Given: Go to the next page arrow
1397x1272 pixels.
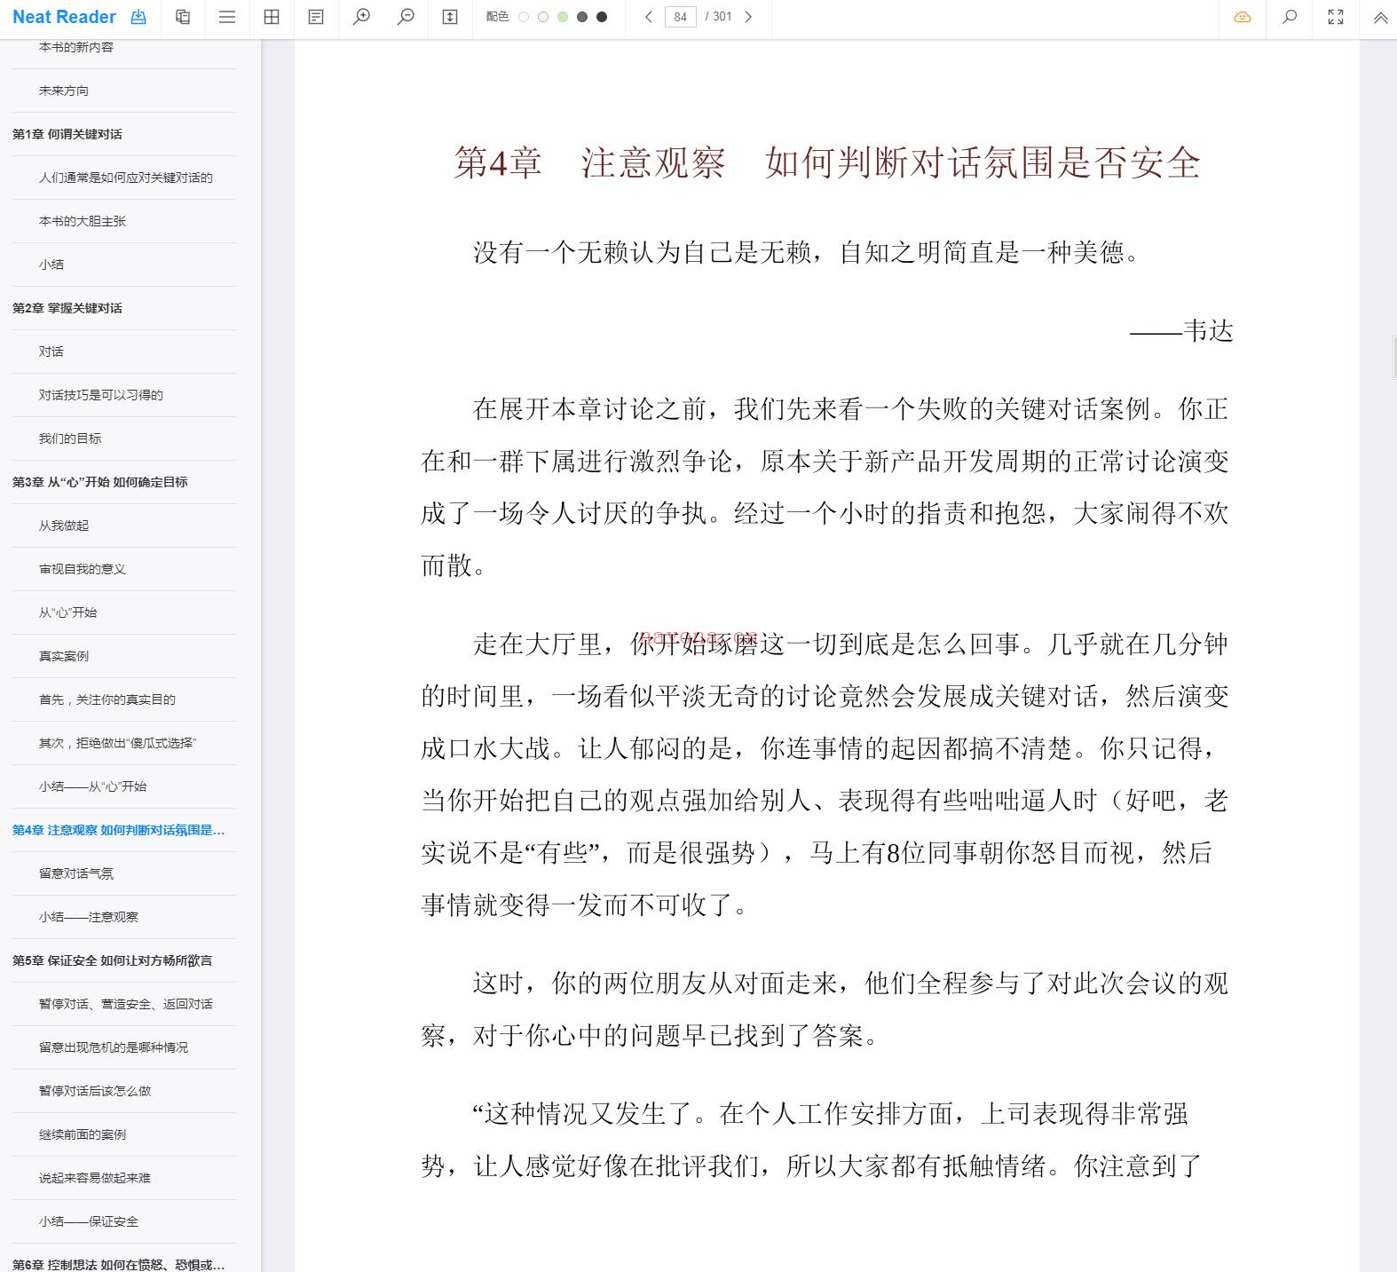Looking at the screenshot, I should [x=748, y=17].
